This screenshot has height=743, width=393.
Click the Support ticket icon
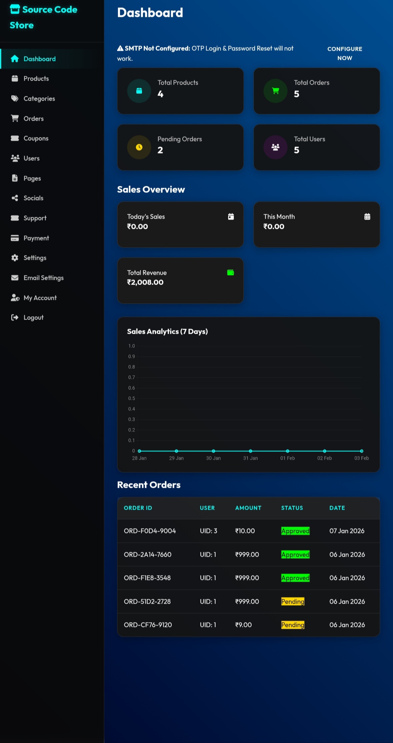tap(15, 218)
